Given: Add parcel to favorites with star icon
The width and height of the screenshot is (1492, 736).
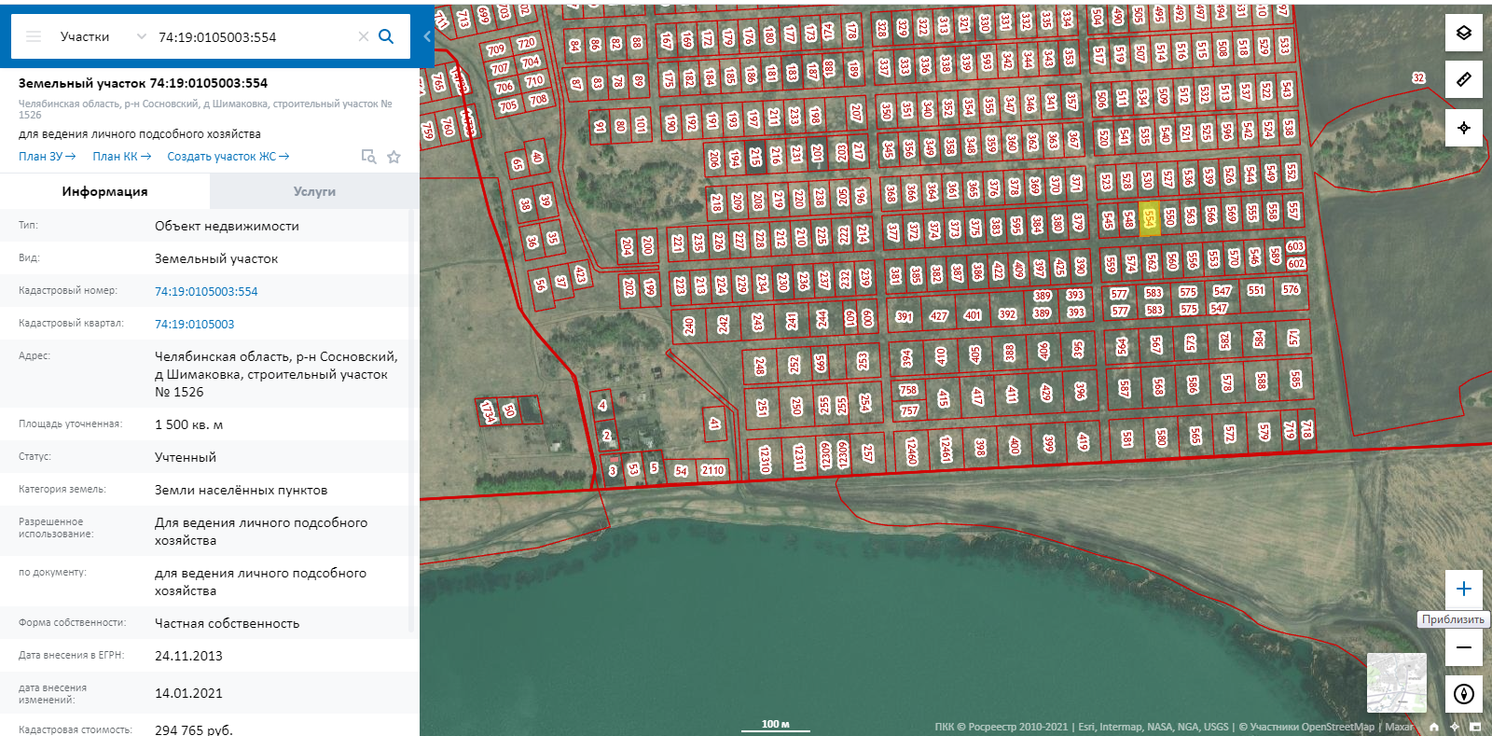Looking at the screenshot, I should coord(394,157).
